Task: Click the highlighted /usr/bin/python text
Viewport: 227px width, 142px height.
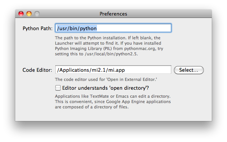Action: pos(77,28)
